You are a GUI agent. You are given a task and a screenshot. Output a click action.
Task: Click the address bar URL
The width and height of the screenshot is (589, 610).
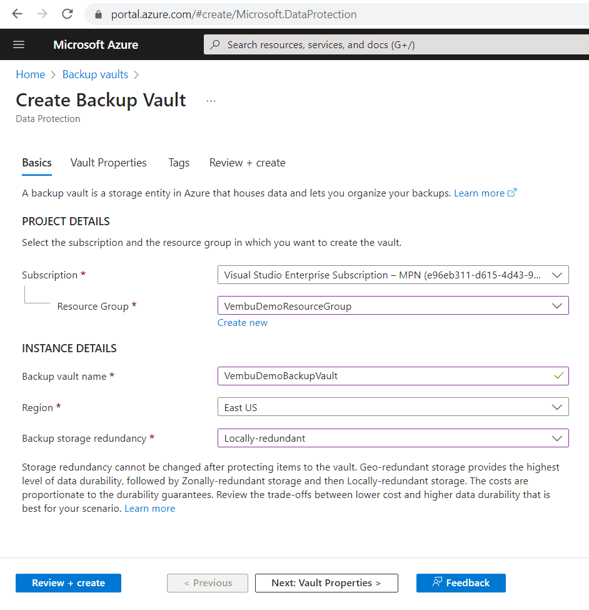click(234, 14)
